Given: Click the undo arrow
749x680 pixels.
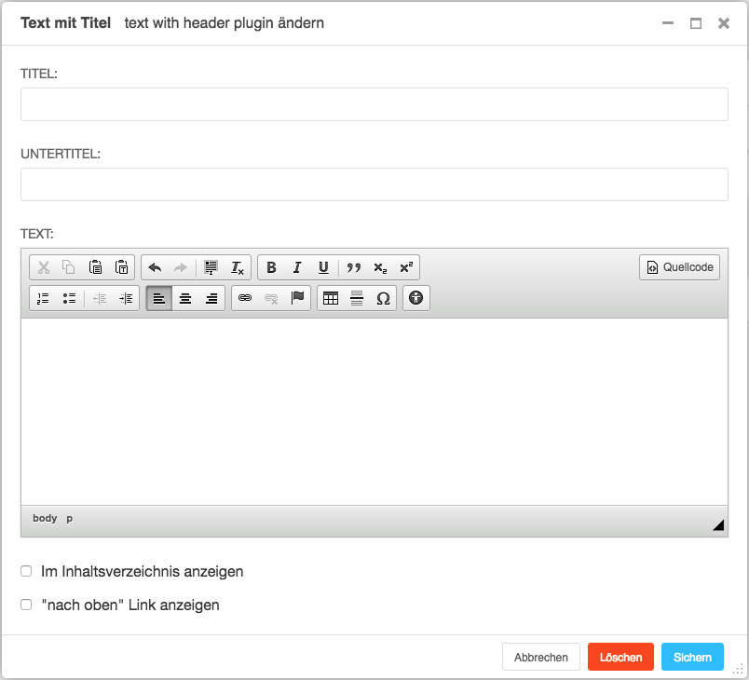Looking at the screenshot, I should coord(155,267).
